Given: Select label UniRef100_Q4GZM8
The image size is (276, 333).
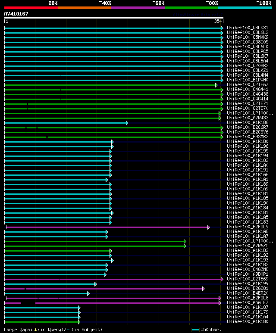Looking at the screenshot, I should tap(248, 270).
